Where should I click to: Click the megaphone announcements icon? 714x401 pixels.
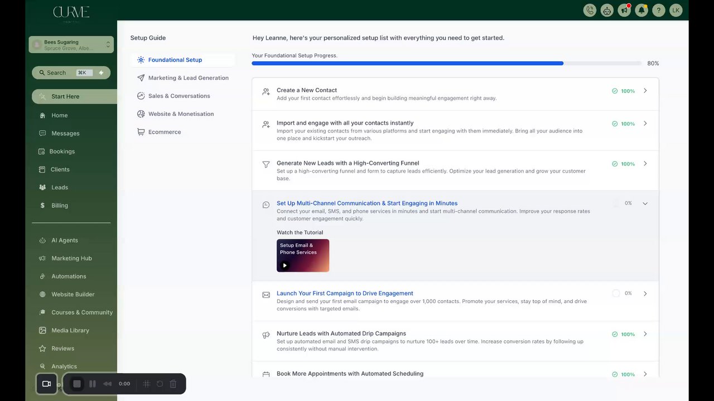pos(624,10)
